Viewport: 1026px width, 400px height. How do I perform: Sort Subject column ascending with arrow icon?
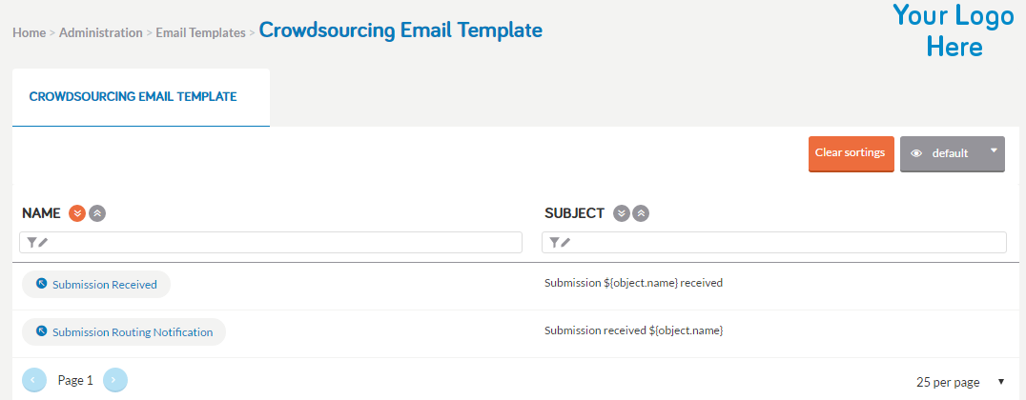641,213
